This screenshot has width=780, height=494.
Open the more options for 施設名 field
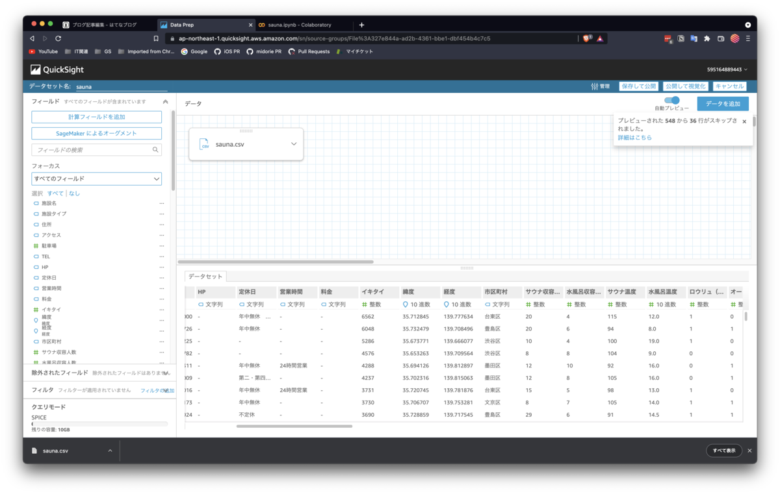pyautogui.click(x=162, y=203)
